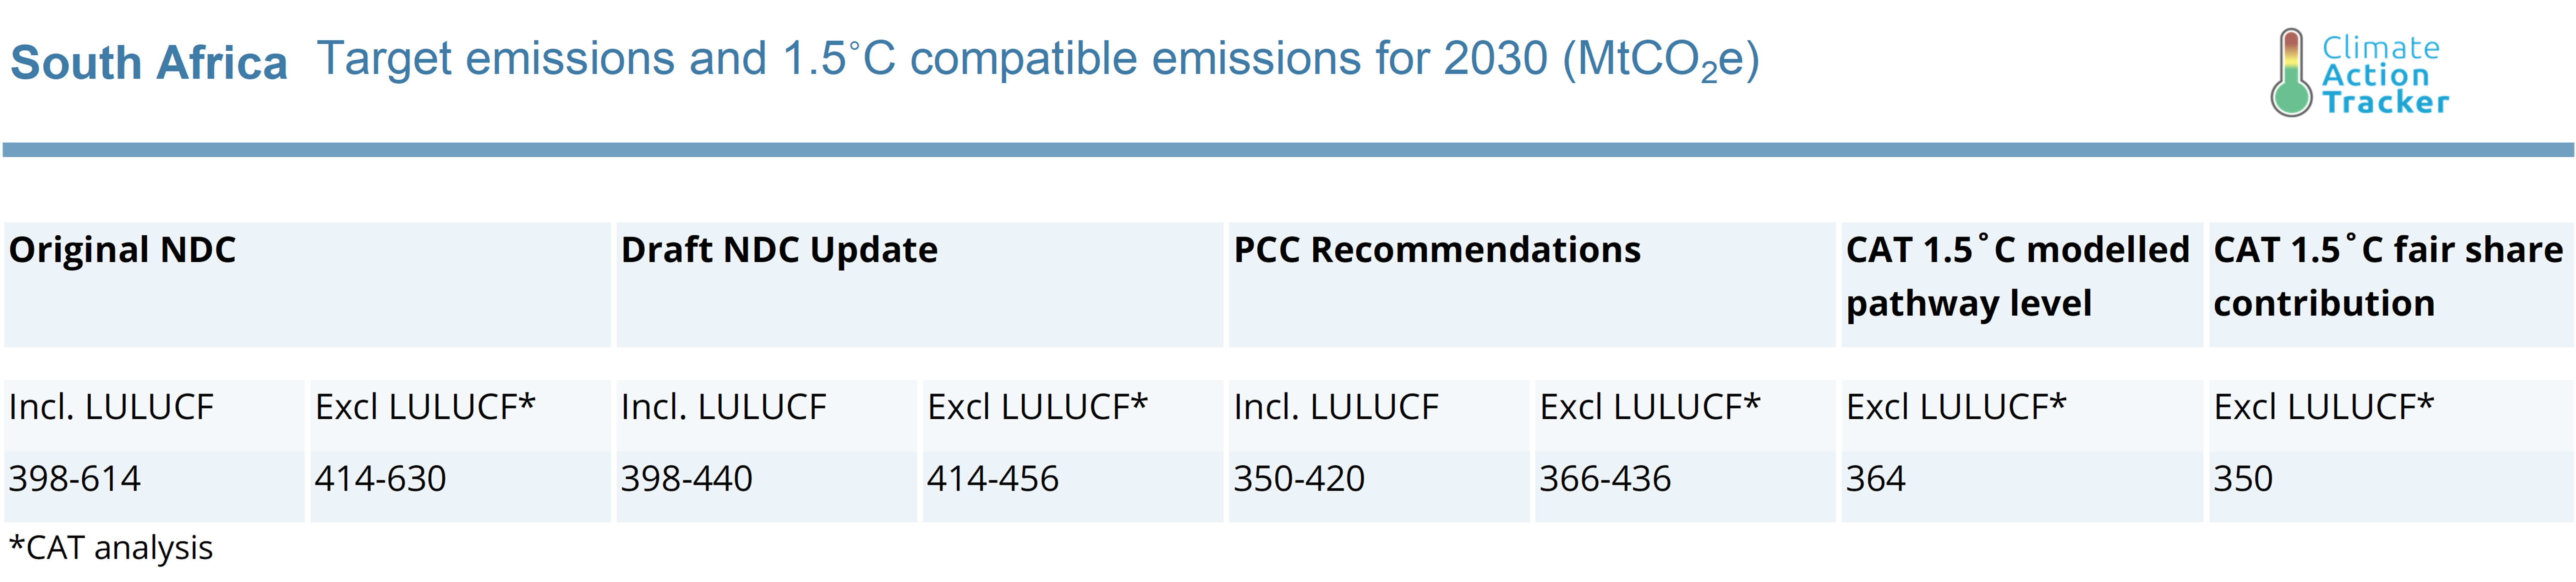This screenshot has height=582, width=2576.
Task: Select the South Africa title heading
Action: pos(149,63)
